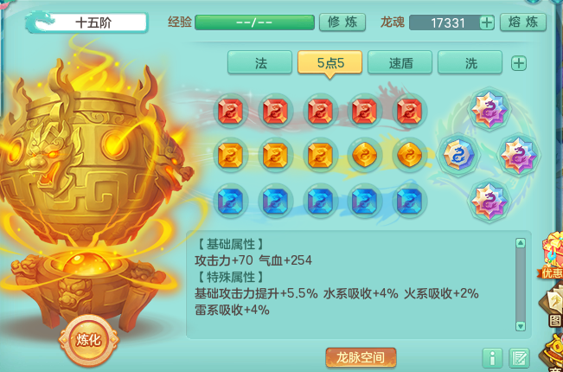Open the info button beside 龙脉空间
The height and width of the screenshot is (372, 563).
(492, 358)
